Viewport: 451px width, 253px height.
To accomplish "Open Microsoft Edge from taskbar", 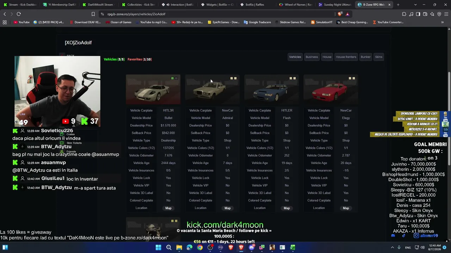I will click(x=190, y=247).
